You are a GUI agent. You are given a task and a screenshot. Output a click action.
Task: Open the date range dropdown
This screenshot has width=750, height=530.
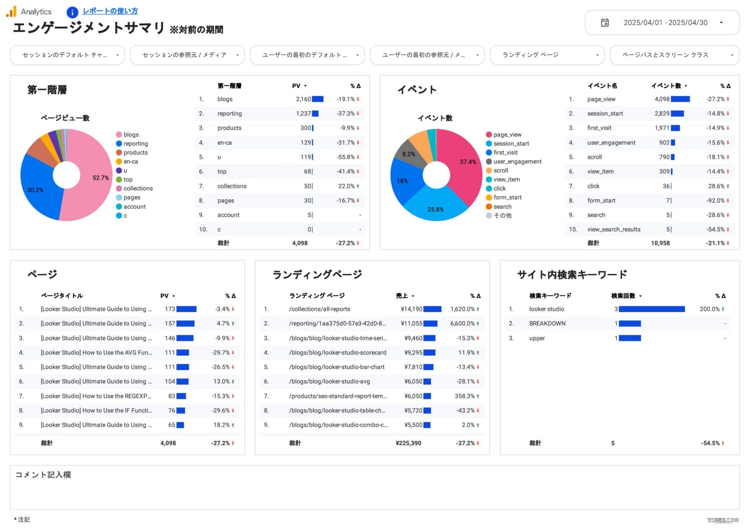pyautogui.click(x=721, y=23)
